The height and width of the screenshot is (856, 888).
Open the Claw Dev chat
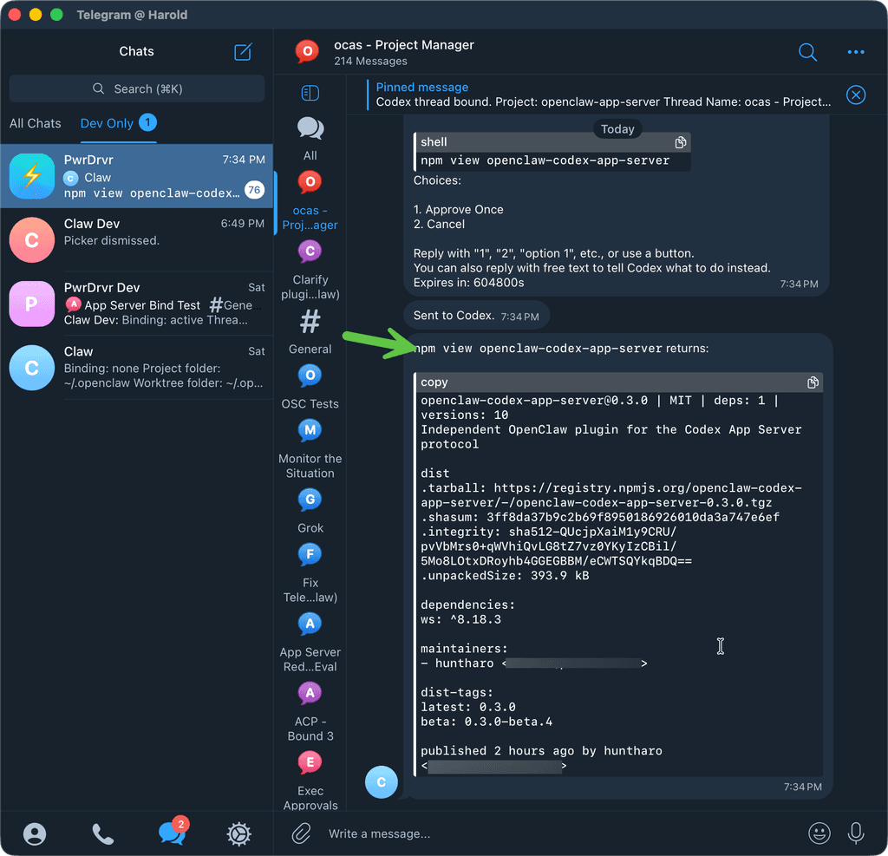point(136,239)
